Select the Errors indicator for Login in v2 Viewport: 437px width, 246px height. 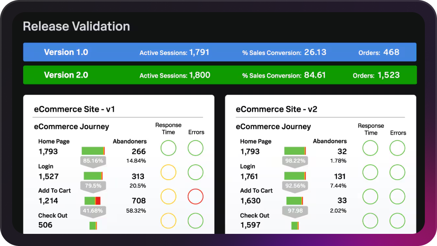coord(397,172)
